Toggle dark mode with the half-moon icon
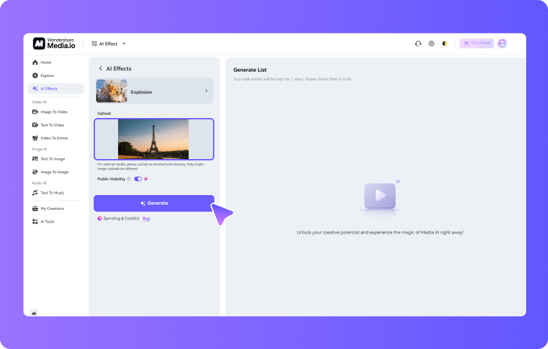The image size is (548, 349). tap(445, 44)
